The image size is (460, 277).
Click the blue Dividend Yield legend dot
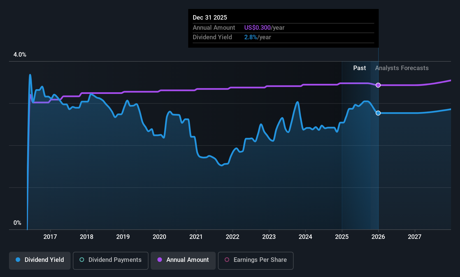coord(18,260)
